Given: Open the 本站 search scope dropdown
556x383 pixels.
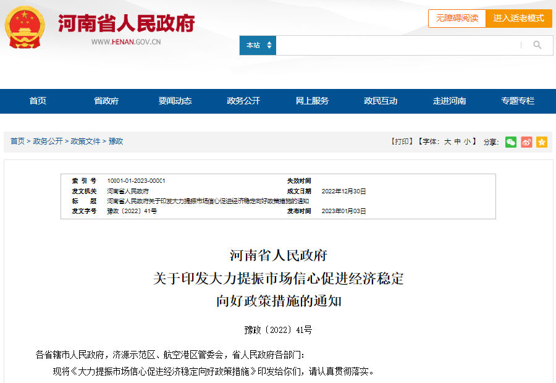Looking at the screenshot, I should tap(258, 45).
